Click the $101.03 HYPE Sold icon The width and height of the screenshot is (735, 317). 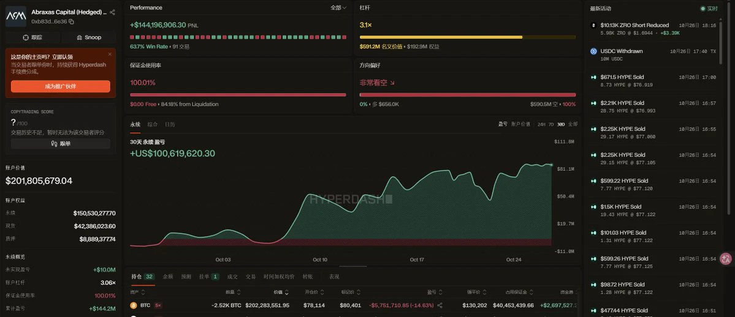593,233
